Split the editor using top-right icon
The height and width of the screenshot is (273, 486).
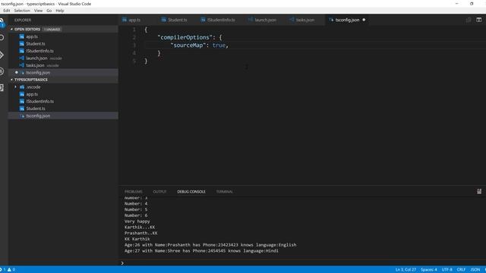(x=479, y=20)
